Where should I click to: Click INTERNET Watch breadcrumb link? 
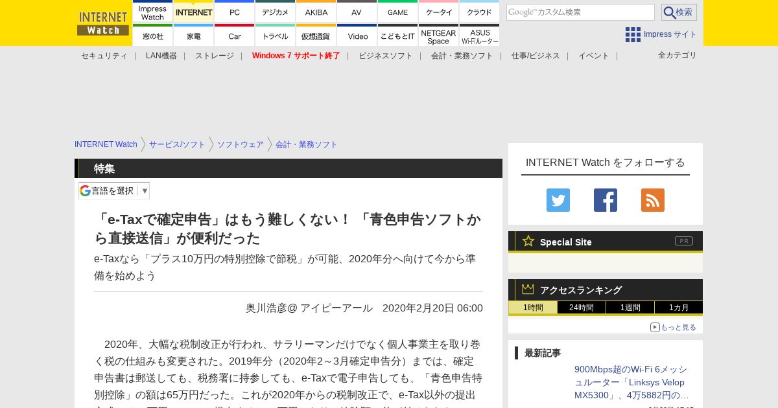tap(106, 144)
